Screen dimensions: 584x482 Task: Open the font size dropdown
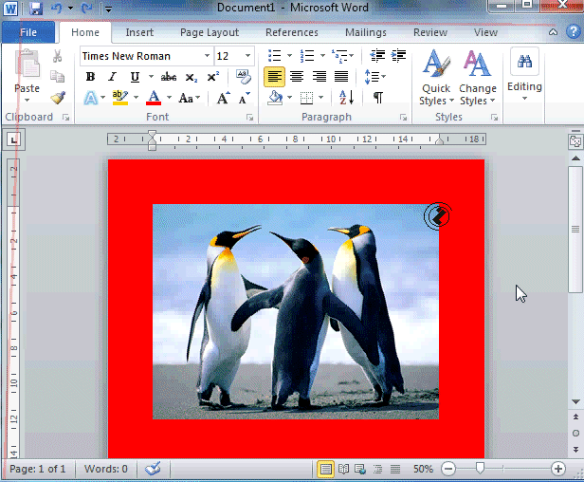pos(248,56)
